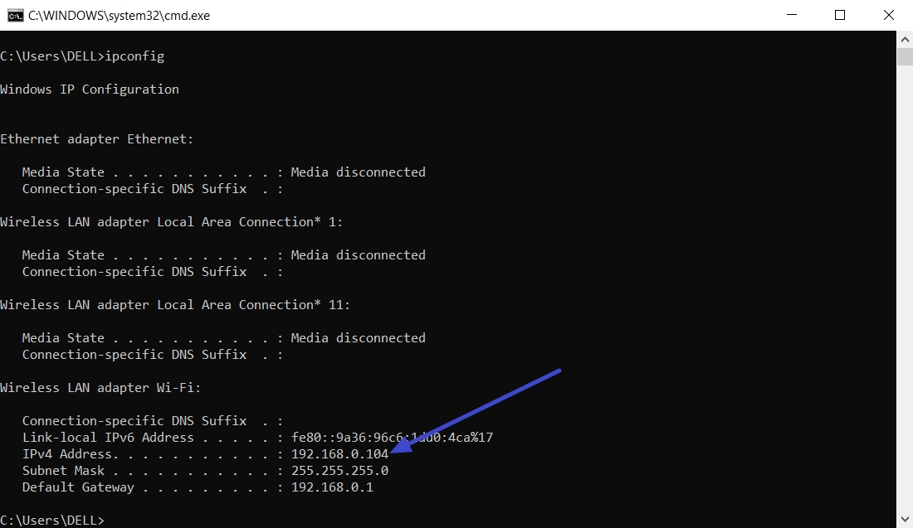Image resolution: width=913 pixels, height=528 pixels.
Task: Click 'Connection-specific DNS Suffix' under Ethernet adapter
Action: [153, 189]
